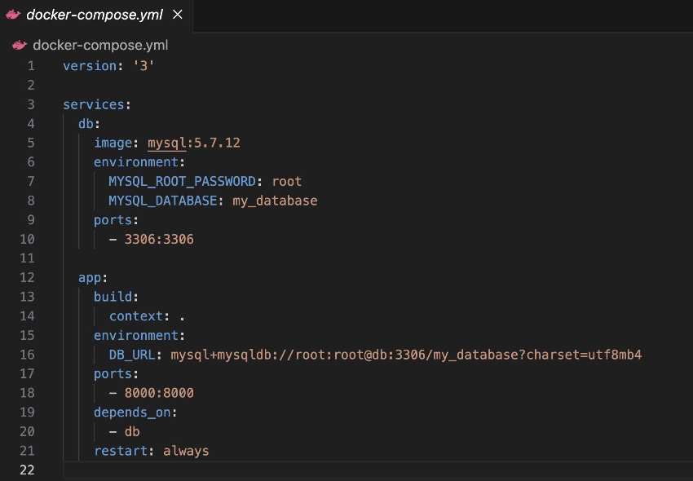Click line number 1 in the gutter
Viewport: 693px width, 481px height.
tap(31, 66)
